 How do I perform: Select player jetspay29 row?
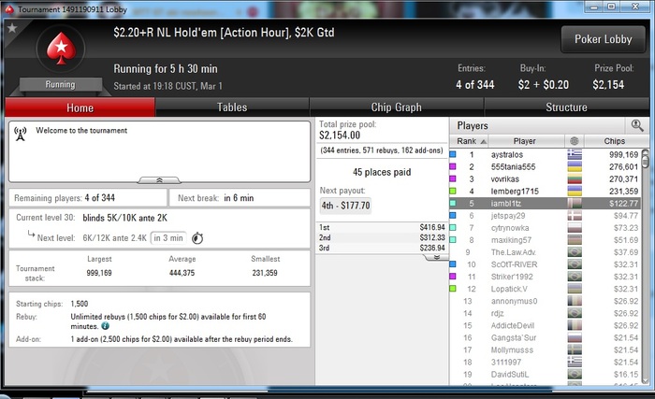point(546,216)
